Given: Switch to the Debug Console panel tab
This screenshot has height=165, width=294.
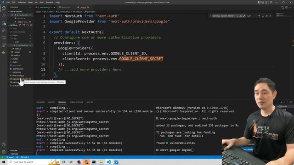Looking at the screenshot, I should coord(76,102).
